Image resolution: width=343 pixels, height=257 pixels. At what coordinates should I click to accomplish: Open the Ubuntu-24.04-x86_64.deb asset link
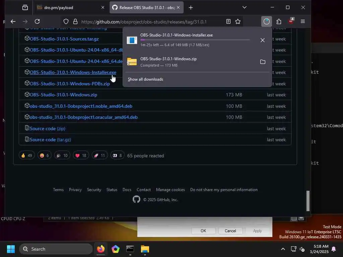[x=76, y=61]
